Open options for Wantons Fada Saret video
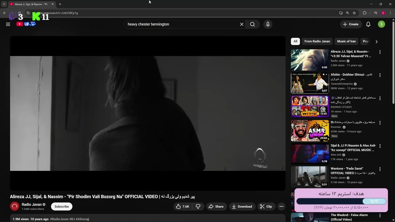The height and width of the screenshot is (222, 395). pos(380,169)
